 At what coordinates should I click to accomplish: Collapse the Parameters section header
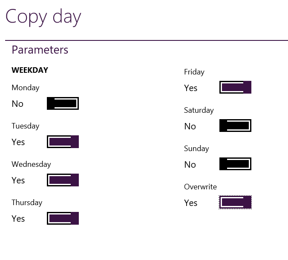point(40,50)
